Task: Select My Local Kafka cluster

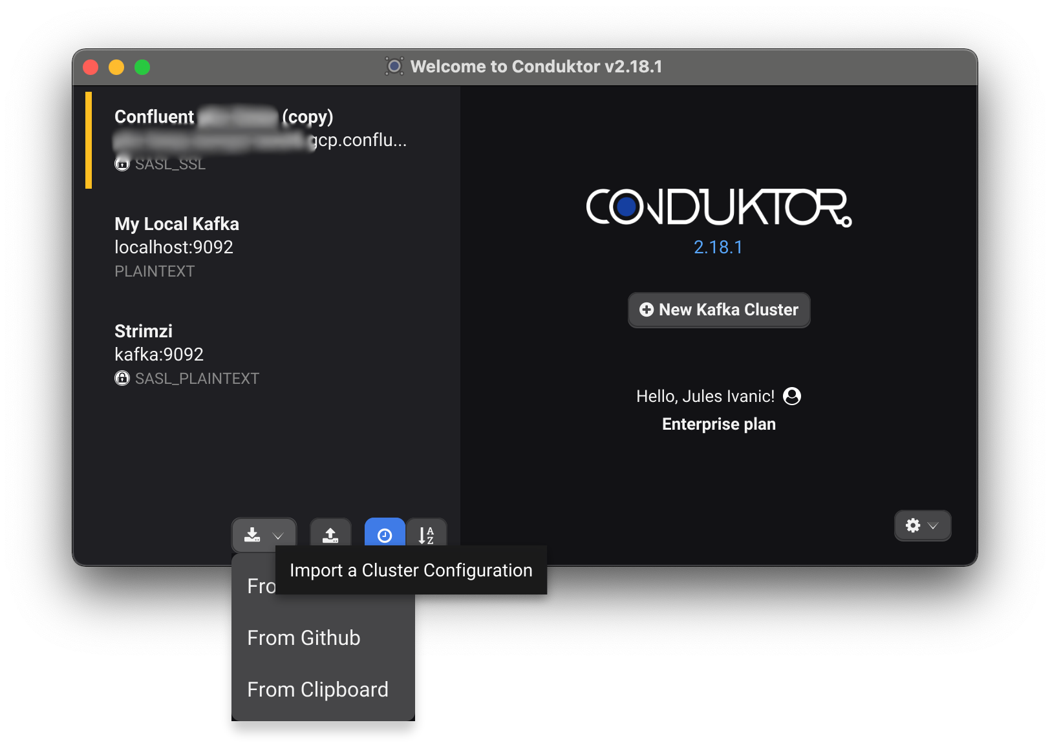Action: pyautogui.click(x=266, y=247)
